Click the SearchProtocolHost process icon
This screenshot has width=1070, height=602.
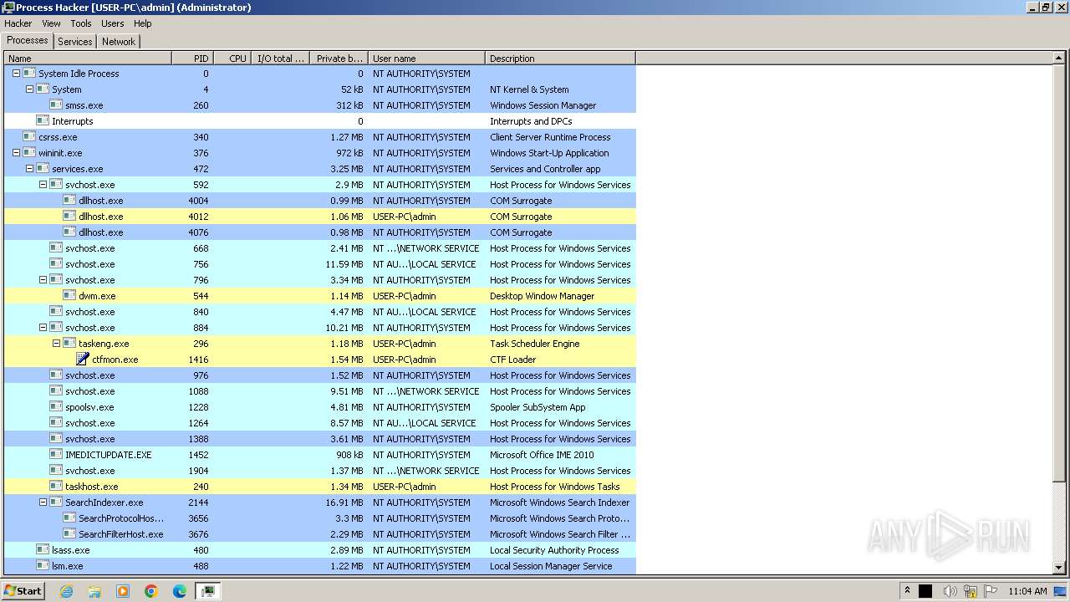click(69, 518)
